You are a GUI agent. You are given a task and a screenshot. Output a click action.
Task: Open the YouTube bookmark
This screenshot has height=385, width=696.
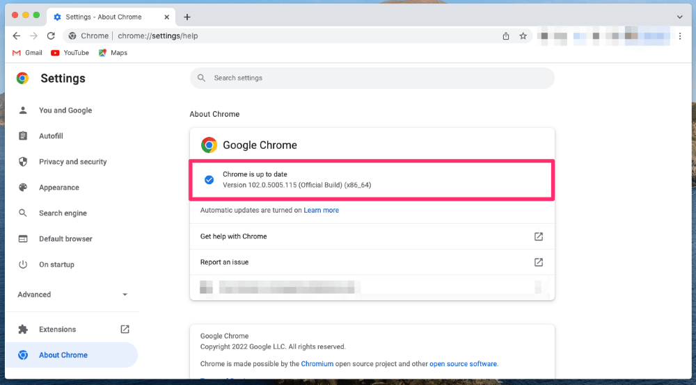pyautogui.click(x=70, y=53)
